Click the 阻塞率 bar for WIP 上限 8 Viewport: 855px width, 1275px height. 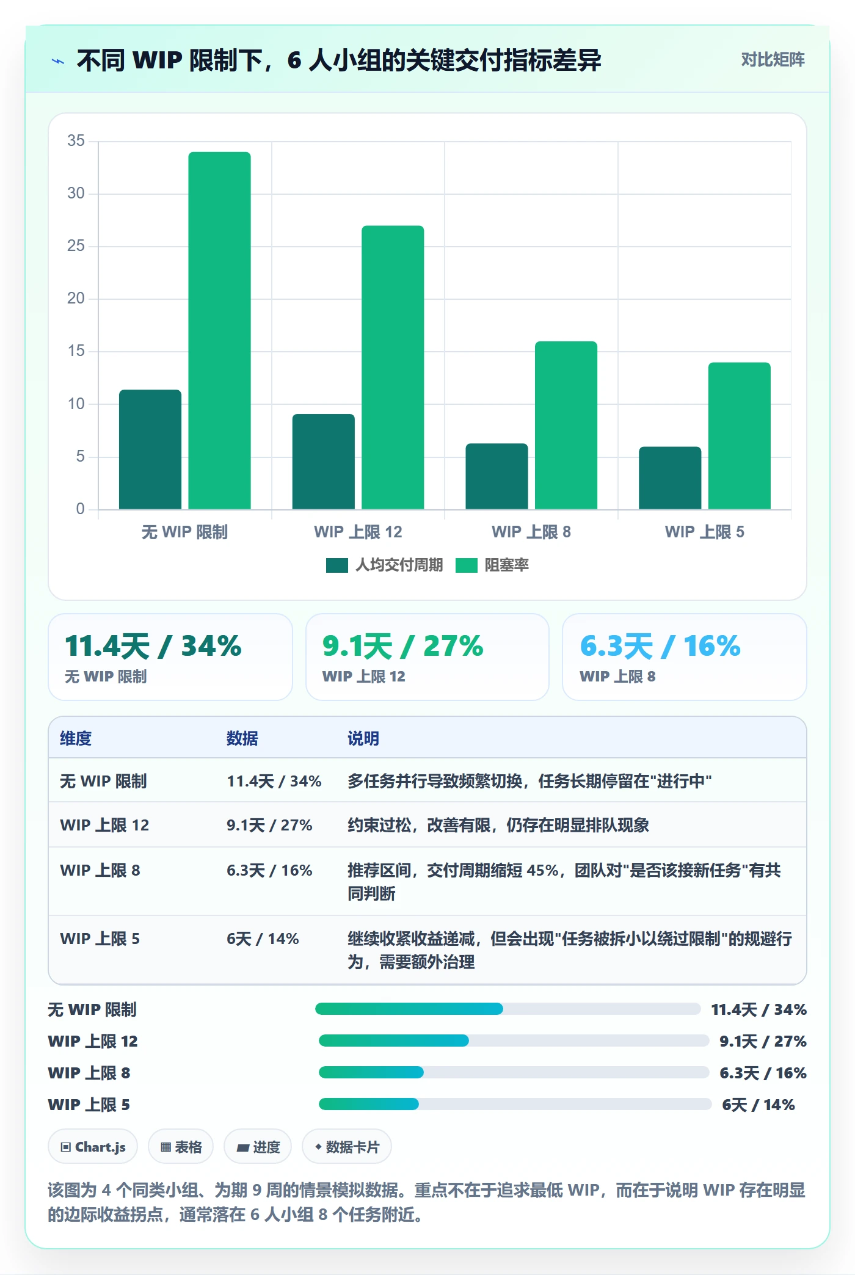point(566,425)
